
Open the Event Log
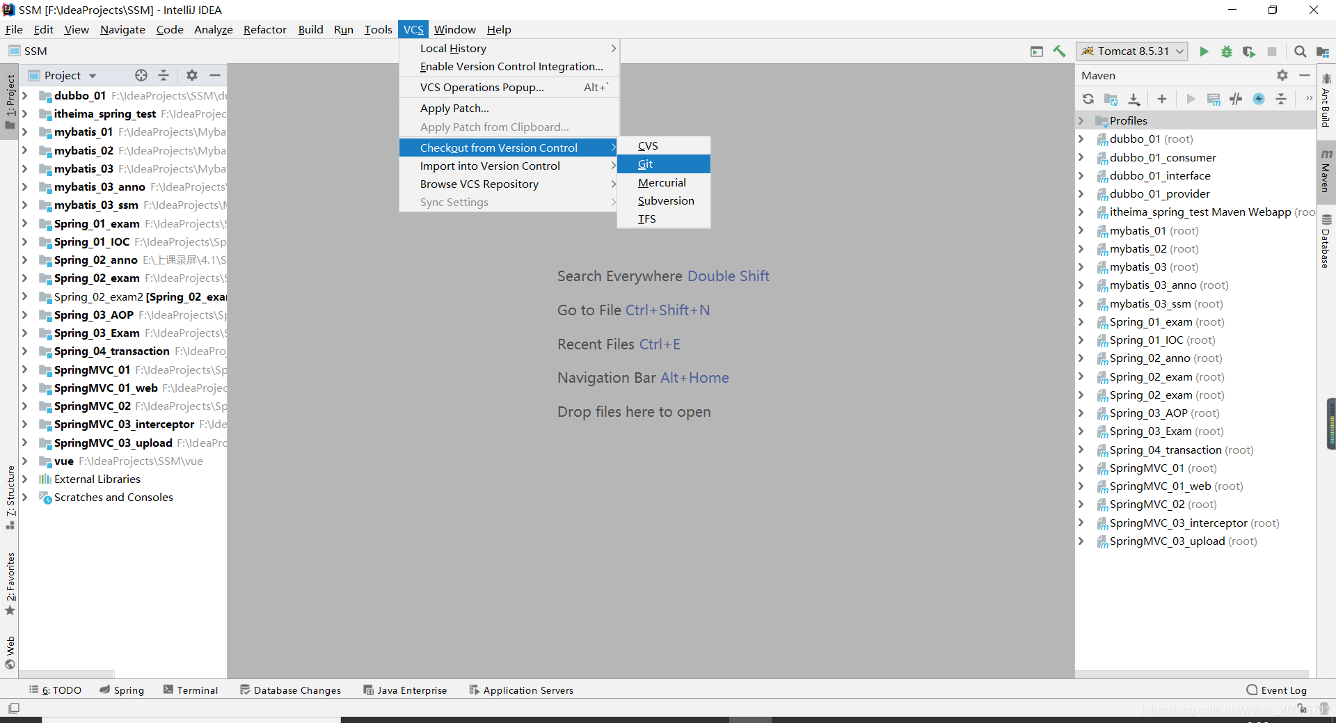tap(1276, 690)
